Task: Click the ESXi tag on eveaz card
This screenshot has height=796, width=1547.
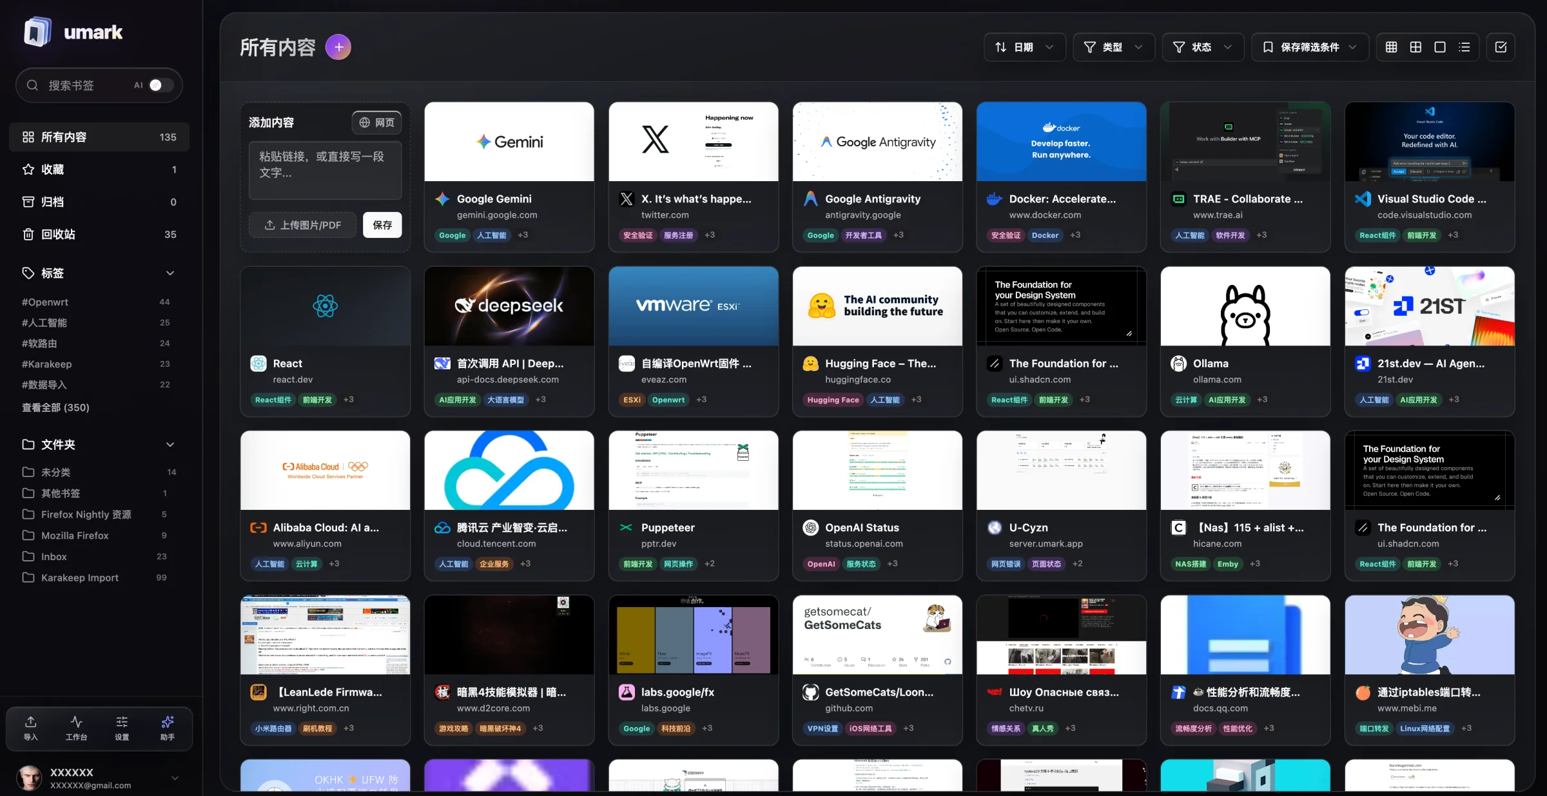Action: pos(632,400)
